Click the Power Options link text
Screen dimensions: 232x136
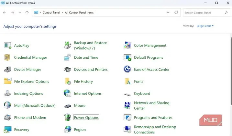86,117
